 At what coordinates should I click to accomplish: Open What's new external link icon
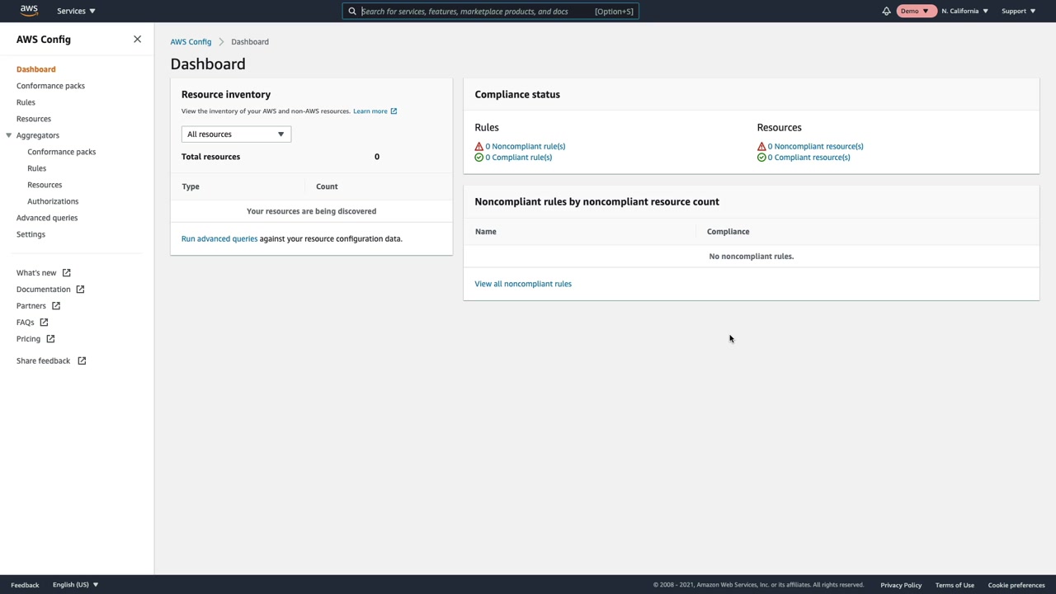[67, 273]
